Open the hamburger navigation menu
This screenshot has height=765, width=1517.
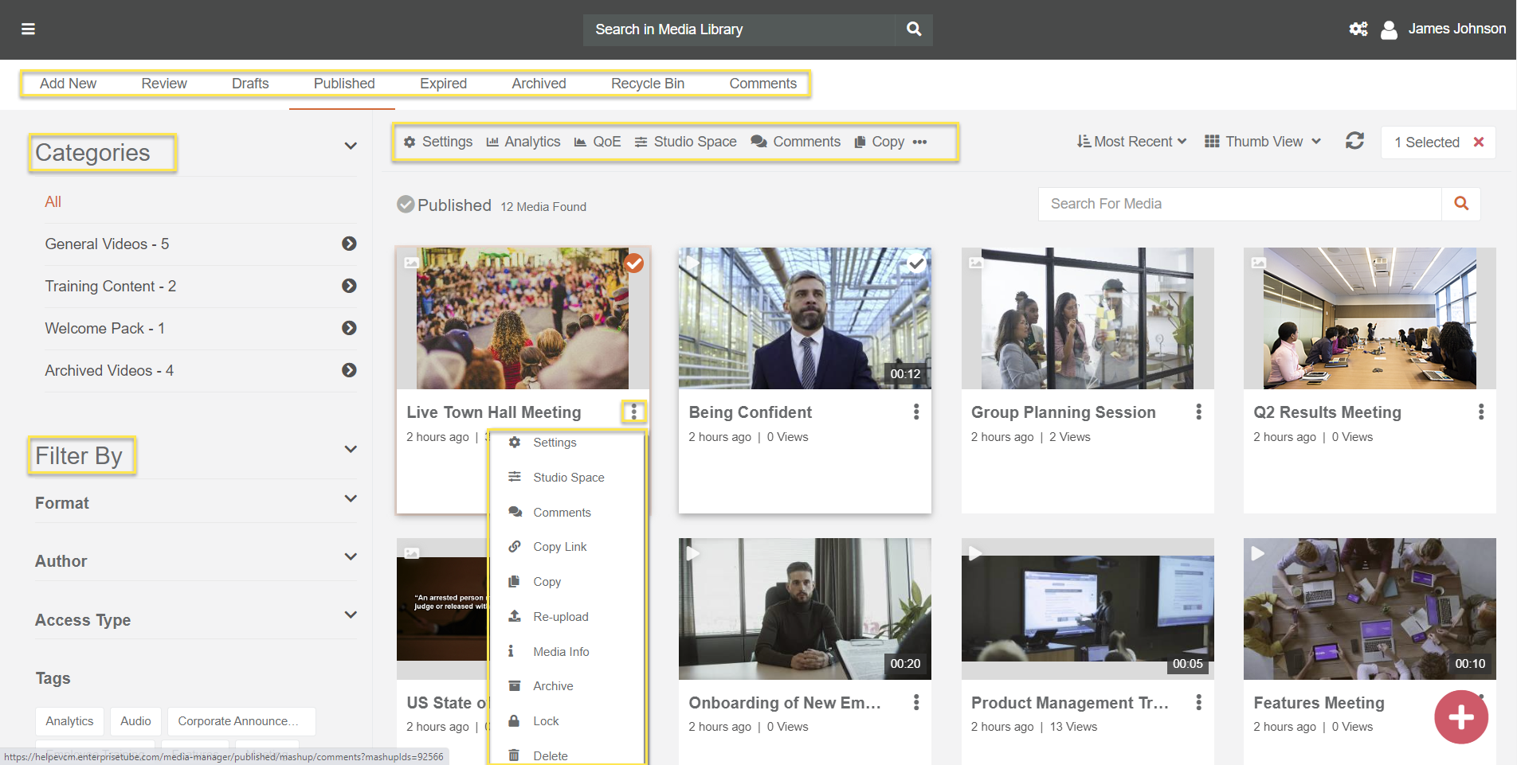tap(28, 29)
